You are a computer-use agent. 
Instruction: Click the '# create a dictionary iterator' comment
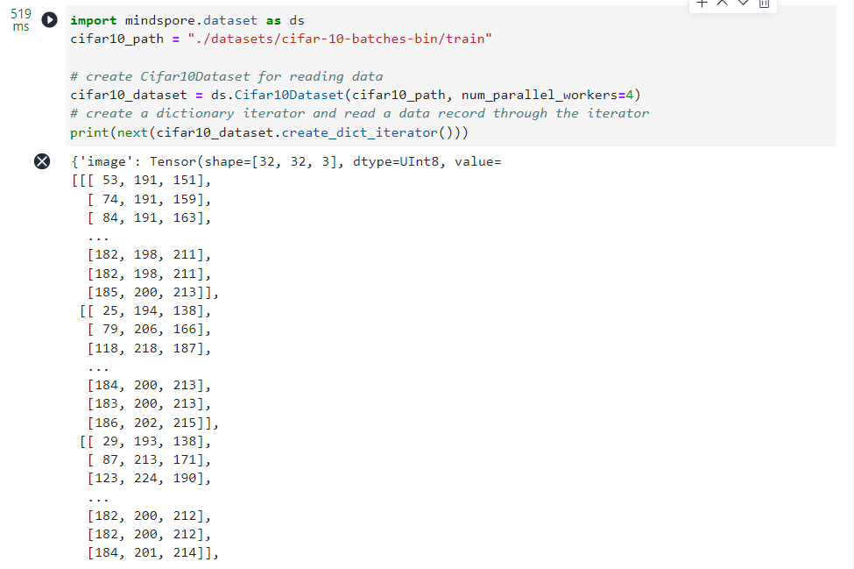point(359,113)
